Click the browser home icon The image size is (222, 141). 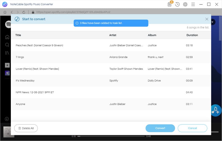click(5, 12)
